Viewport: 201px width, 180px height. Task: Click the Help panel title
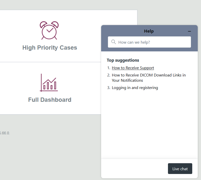(x=149, y=31)
